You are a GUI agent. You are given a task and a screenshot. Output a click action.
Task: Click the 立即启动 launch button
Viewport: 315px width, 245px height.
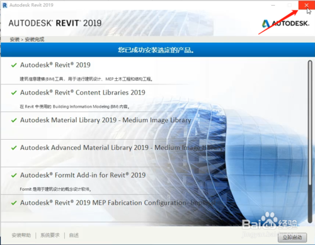click(292, 237)
